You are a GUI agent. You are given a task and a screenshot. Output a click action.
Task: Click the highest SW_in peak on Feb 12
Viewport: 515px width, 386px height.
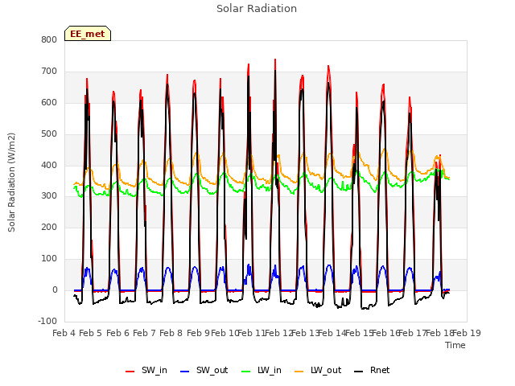tap(275, 60)
